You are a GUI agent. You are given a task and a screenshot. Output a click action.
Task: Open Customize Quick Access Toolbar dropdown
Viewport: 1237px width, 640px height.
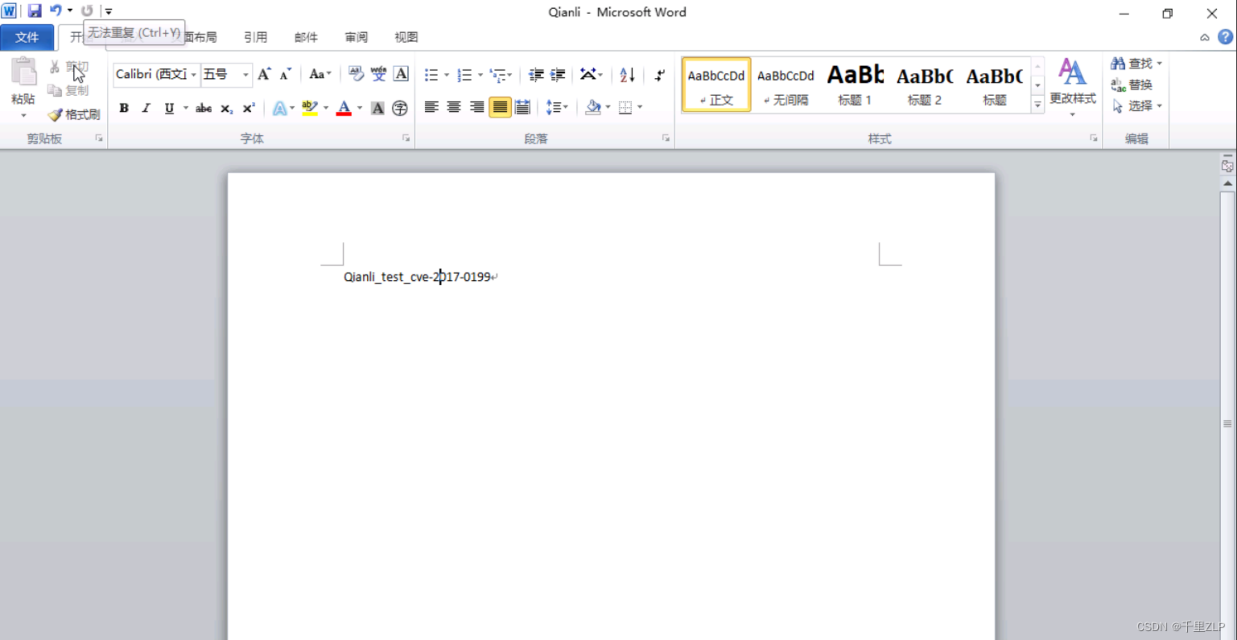click(109, 11)
